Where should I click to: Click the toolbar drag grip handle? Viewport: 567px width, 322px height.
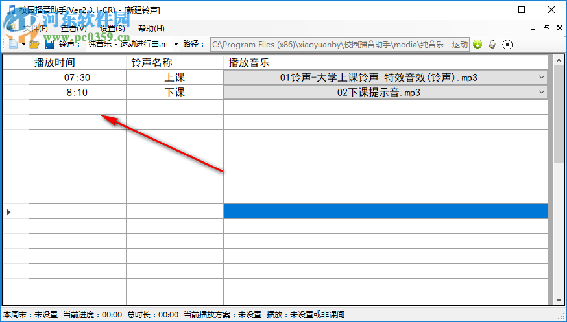pos(5,45)
